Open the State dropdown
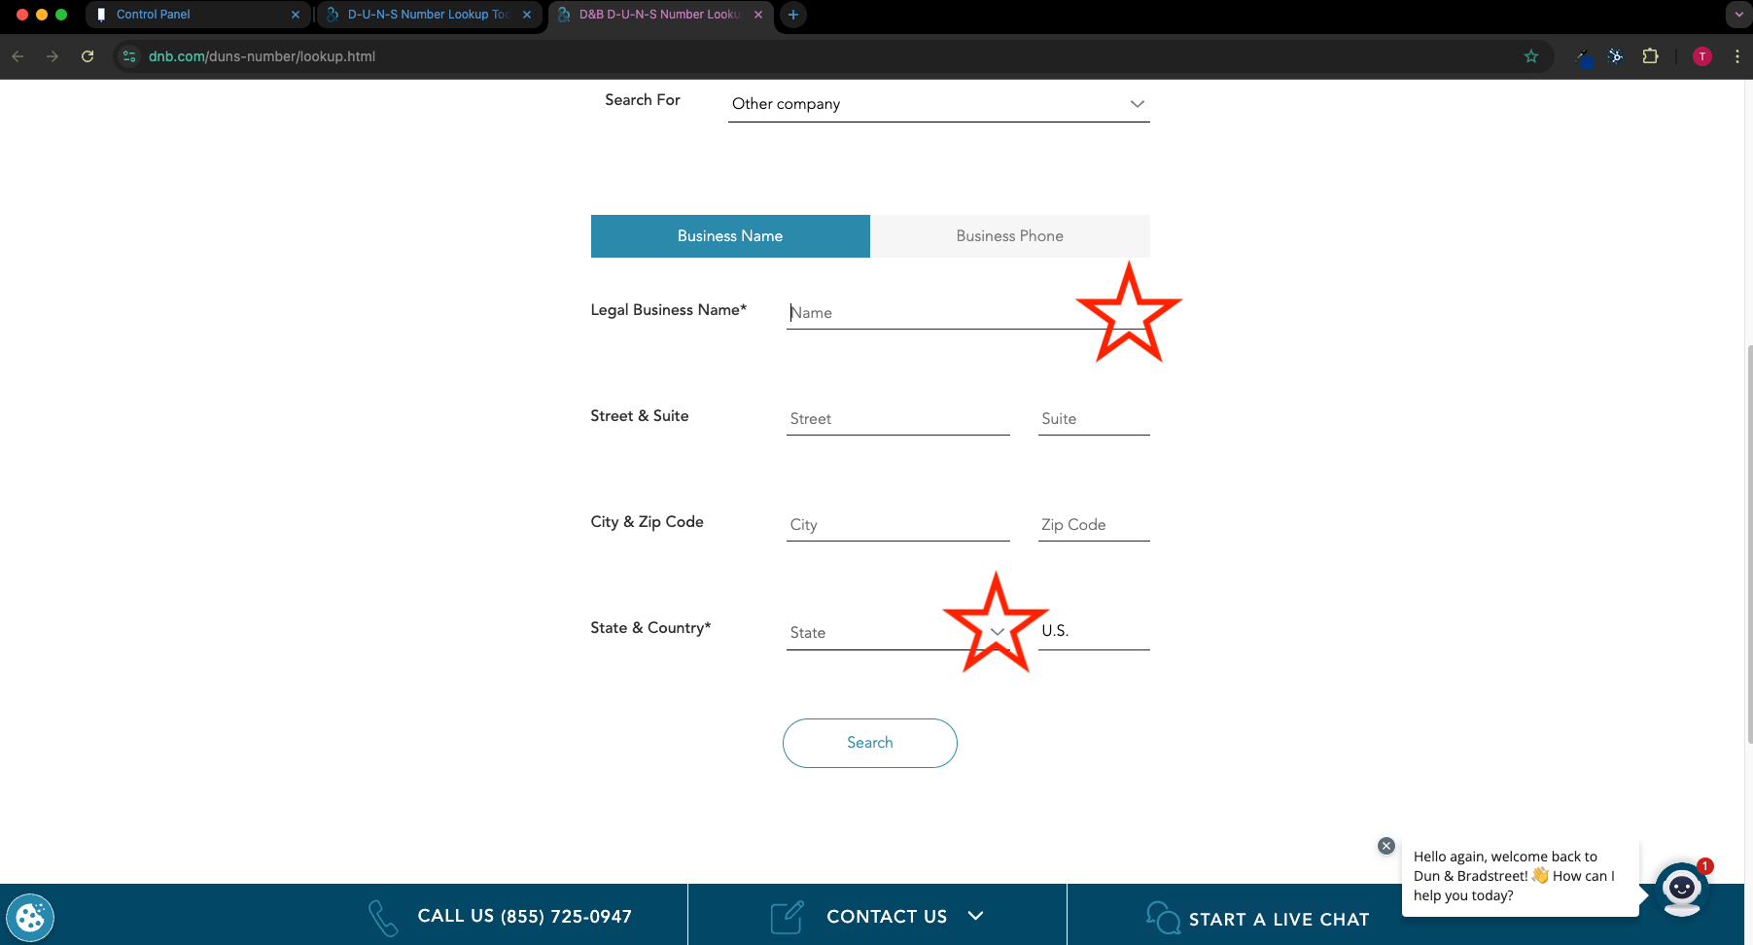 point(894,632)
